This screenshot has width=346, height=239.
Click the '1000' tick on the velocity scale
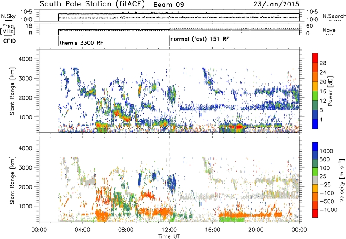pos(327,151)
